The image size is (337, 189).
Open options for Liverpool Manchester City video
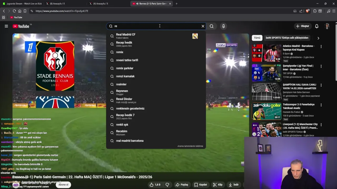(x=321, y=125)
